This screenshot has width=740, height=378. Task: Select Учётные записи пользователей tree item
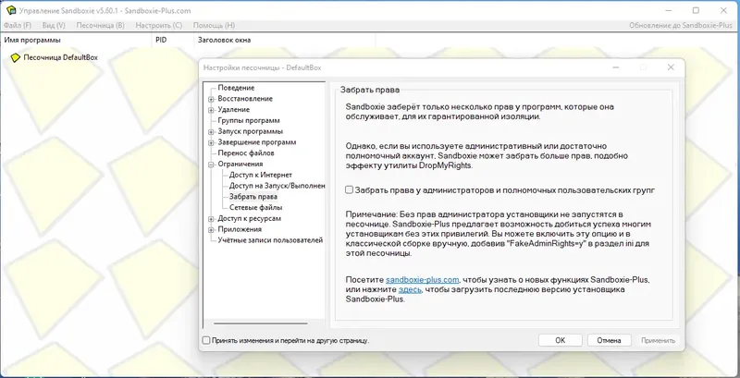pos(270,240)
